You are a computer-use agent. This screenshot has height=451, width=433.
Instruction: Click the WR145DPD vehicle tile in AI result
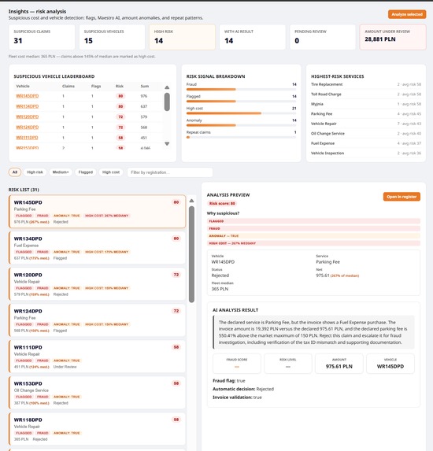tap(390, 364)
